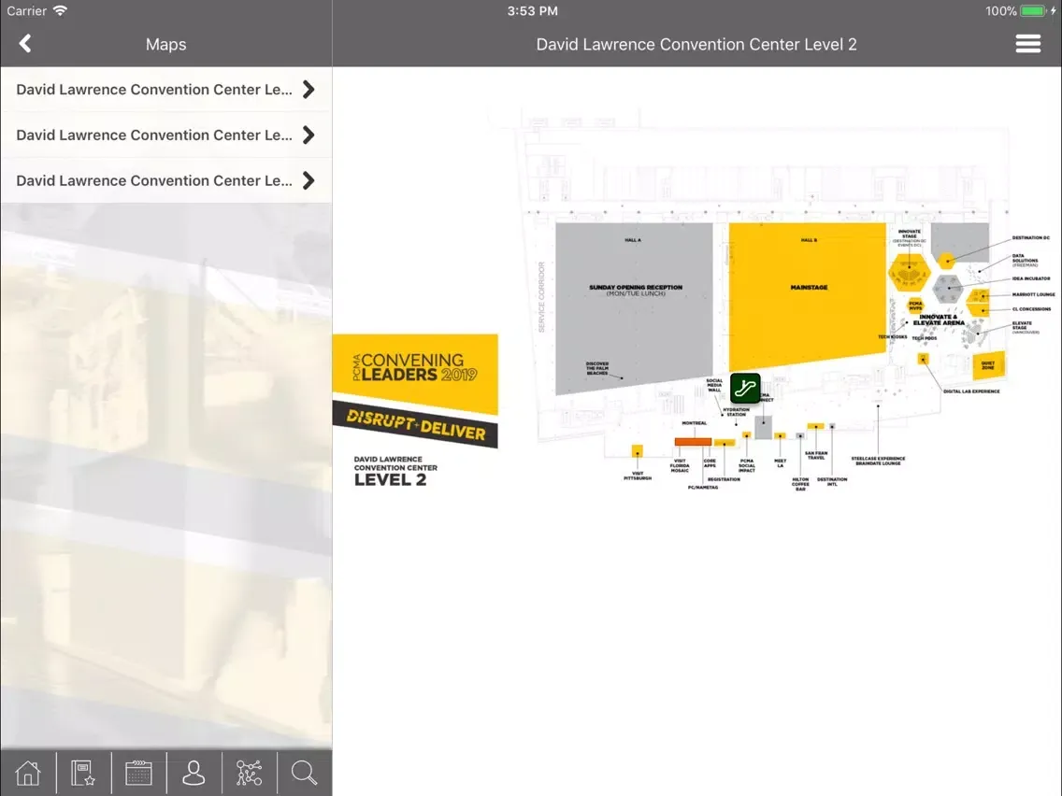Tap the "Carrier" label in status bar
The height and width of the screenshot is (796, 1062).
[26, 11]
